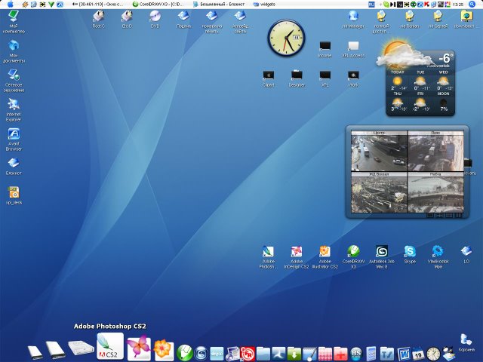Select TUE forecast in weather widget
Image resolution: width=483 pixels, height=362 pixels.
pyautogui.click(x=420, y=80)
